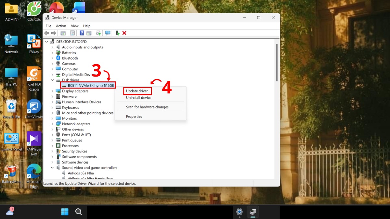Click Scan for hardware changes monitor toolbar icon

[x=108, y=33]
